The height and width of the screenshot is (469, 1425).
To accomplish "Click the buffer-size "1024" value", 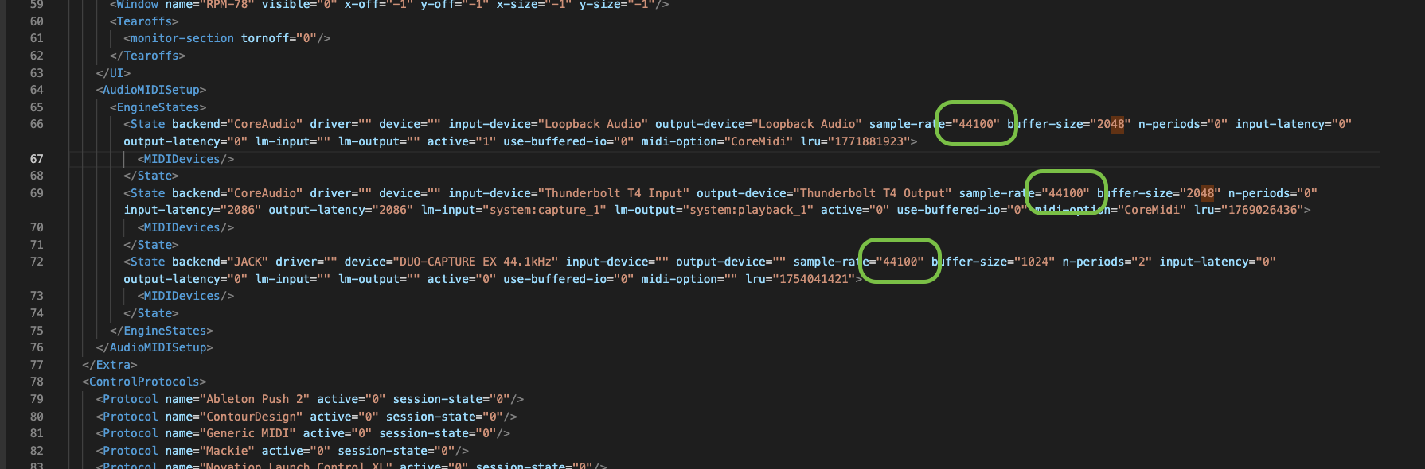I will 1034,262.
